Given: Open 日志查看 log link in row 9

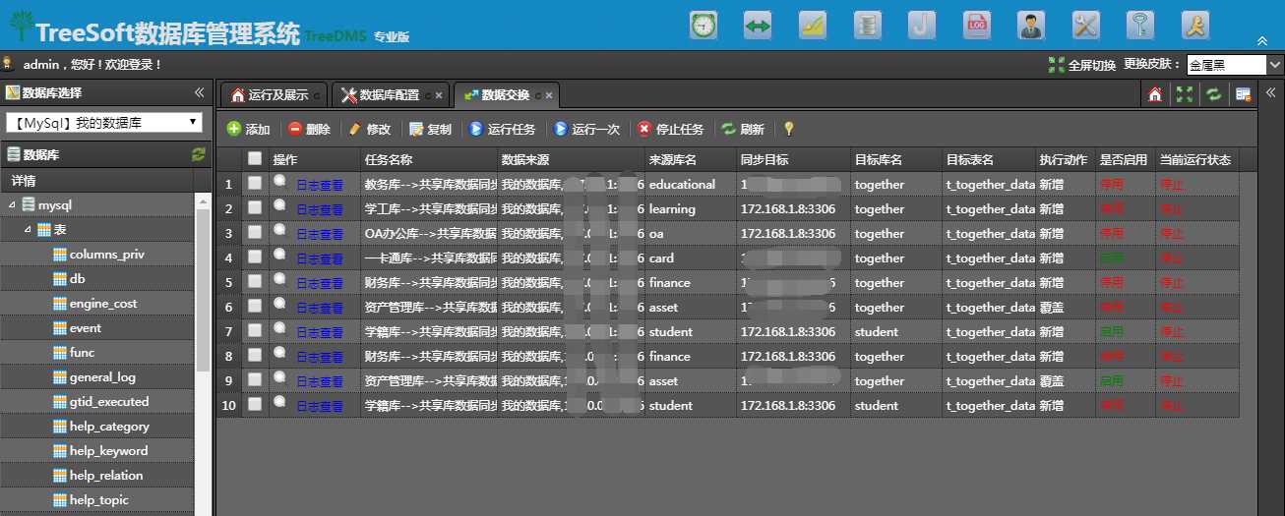Looking at the screenshot, I should 320,381.
